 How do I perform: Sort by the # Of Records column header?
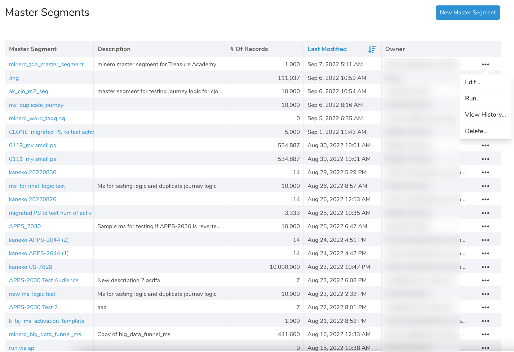point(249,49)
